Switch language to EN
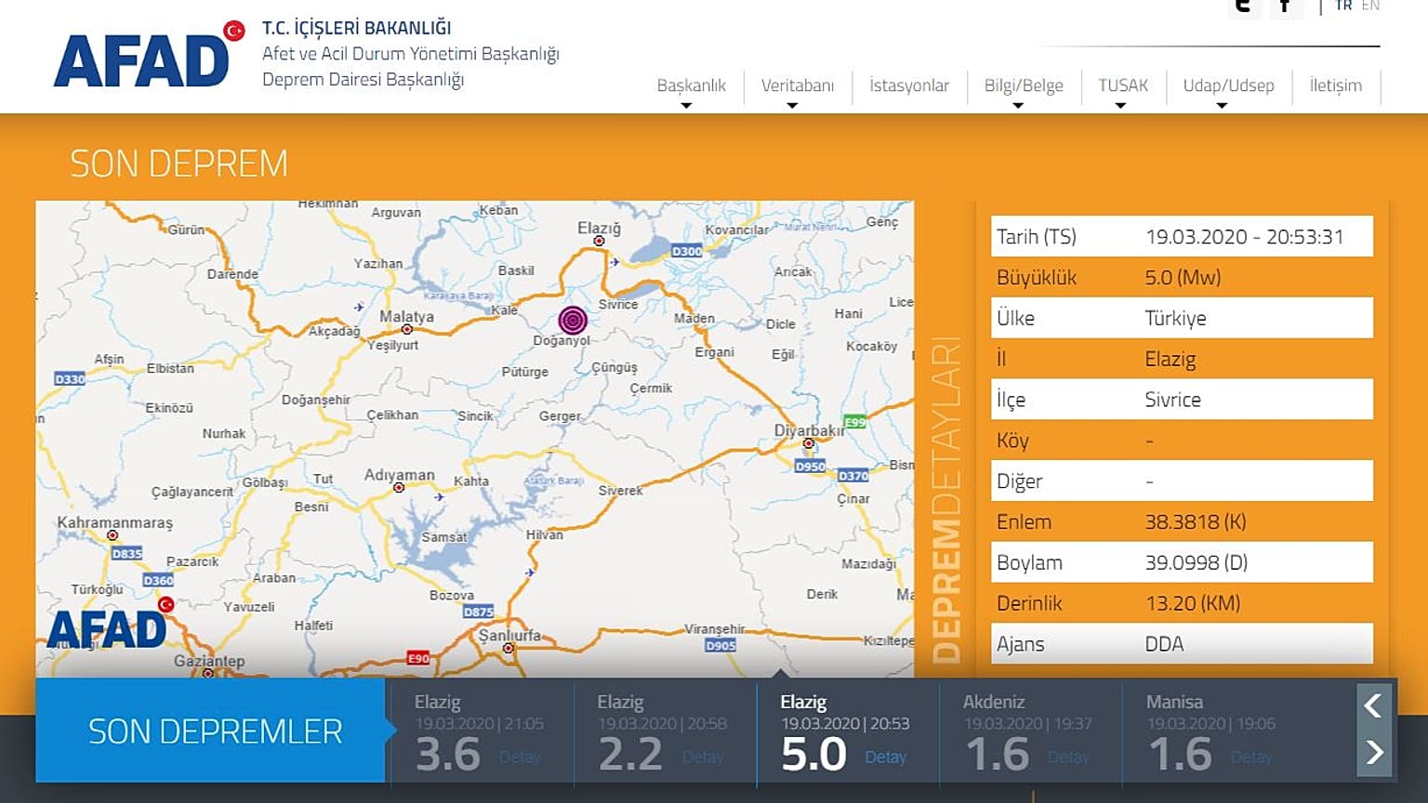 coord(1370,6)
